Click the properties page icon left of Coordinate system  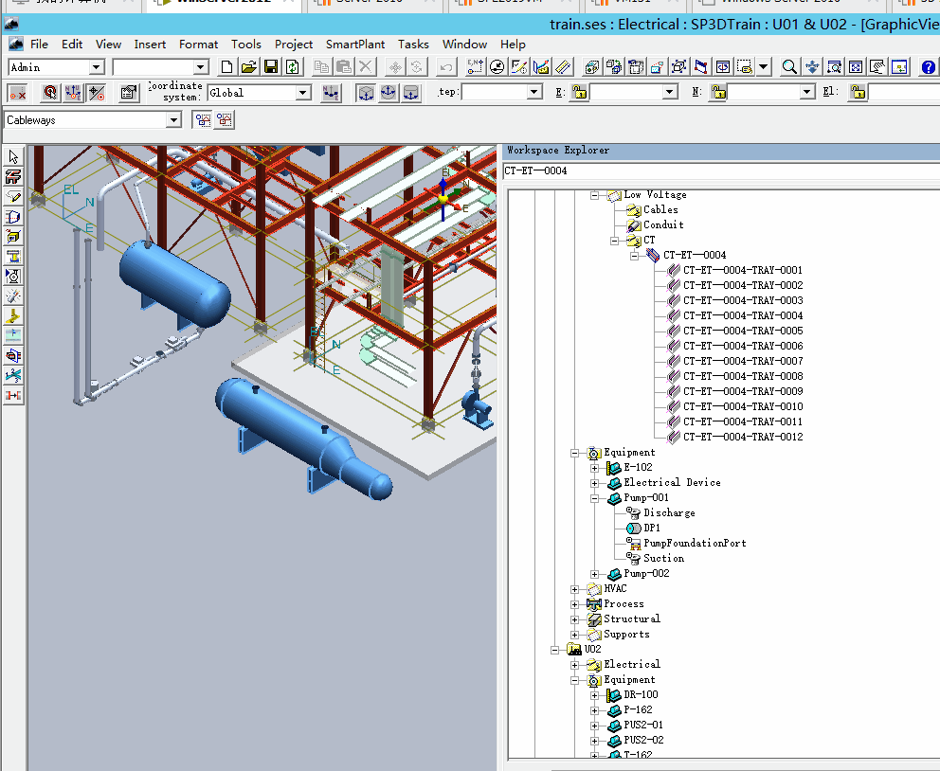click(128, 93)
